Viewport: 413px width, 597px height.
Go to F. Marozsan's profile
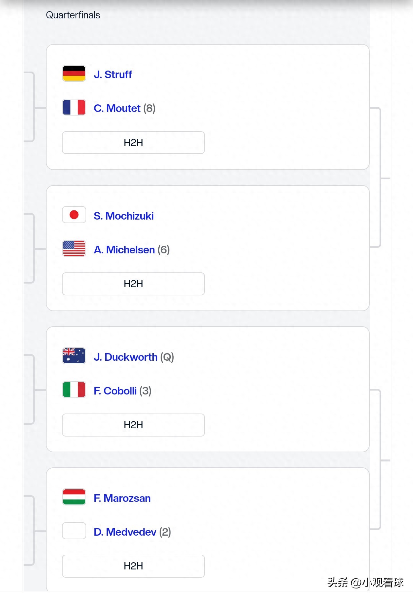coord(122,498)
